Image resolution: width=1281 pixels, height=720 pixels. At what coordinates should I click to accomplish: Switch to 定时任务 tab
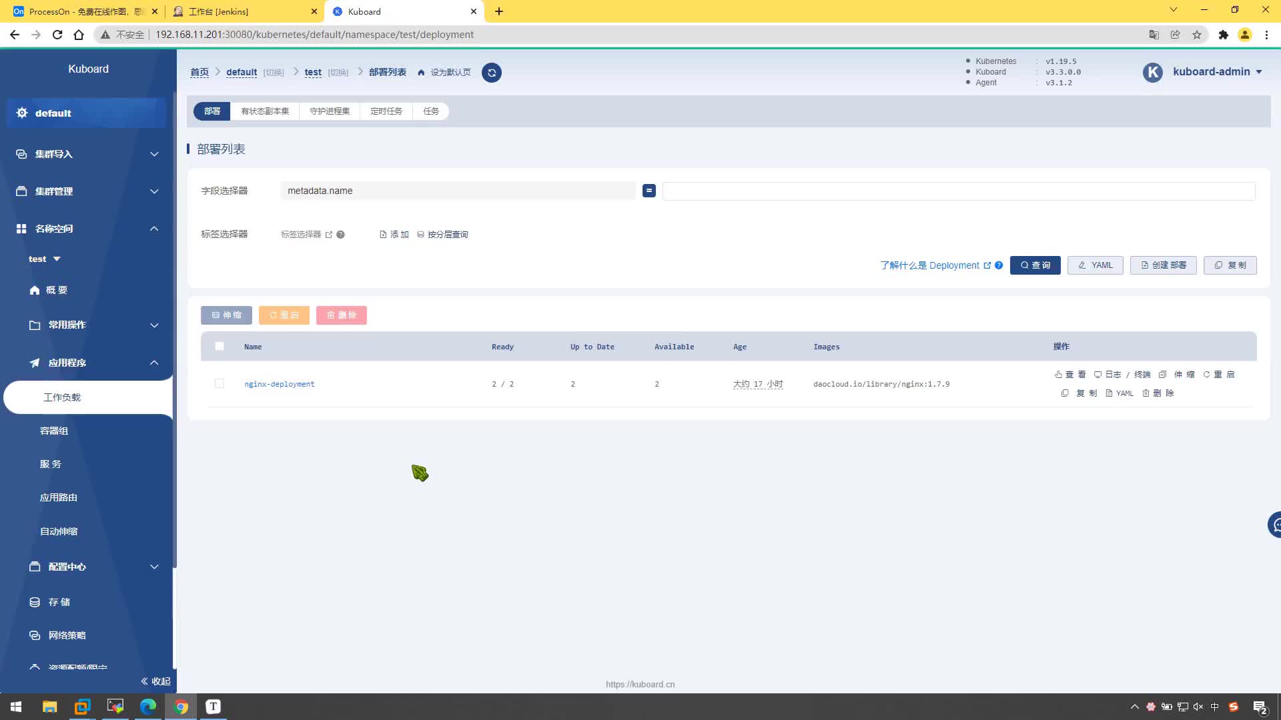(386, 111)
